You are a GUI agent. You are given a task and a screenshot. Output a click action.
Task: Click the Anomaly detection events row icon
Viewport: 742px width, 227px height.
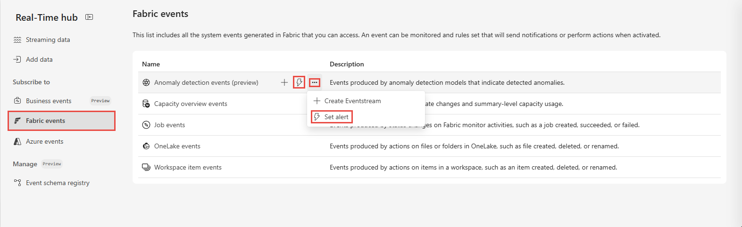click(146, 82)
